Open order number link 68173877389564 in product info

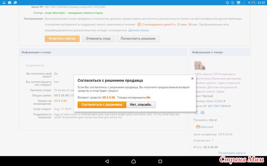pos(219,106)
